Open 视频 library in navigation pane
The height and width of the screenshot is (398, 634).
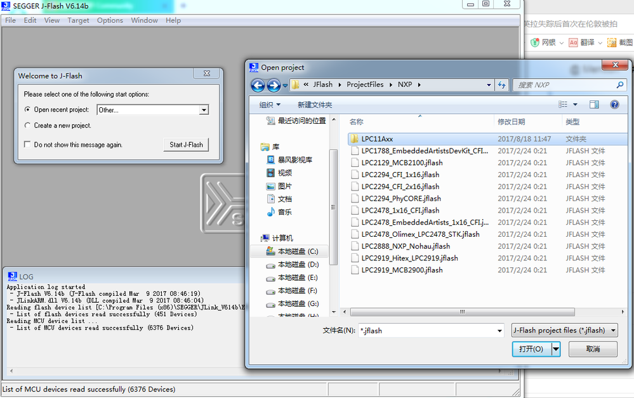[279, 173]
